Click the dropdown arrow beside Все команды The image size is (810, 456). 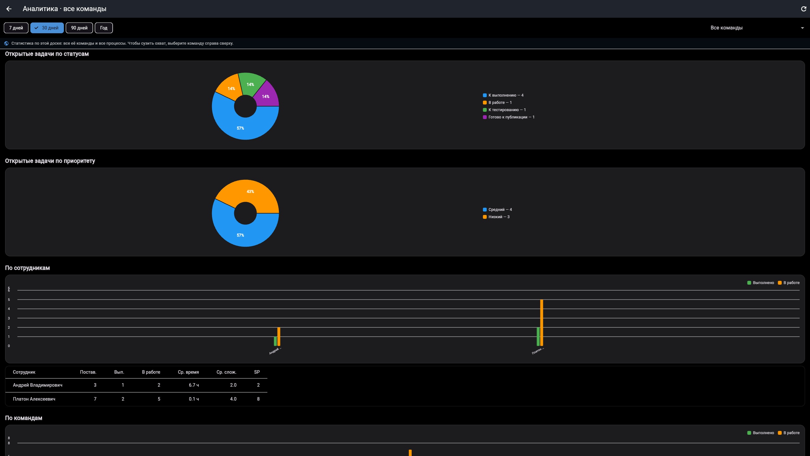(x=802, y=28)
